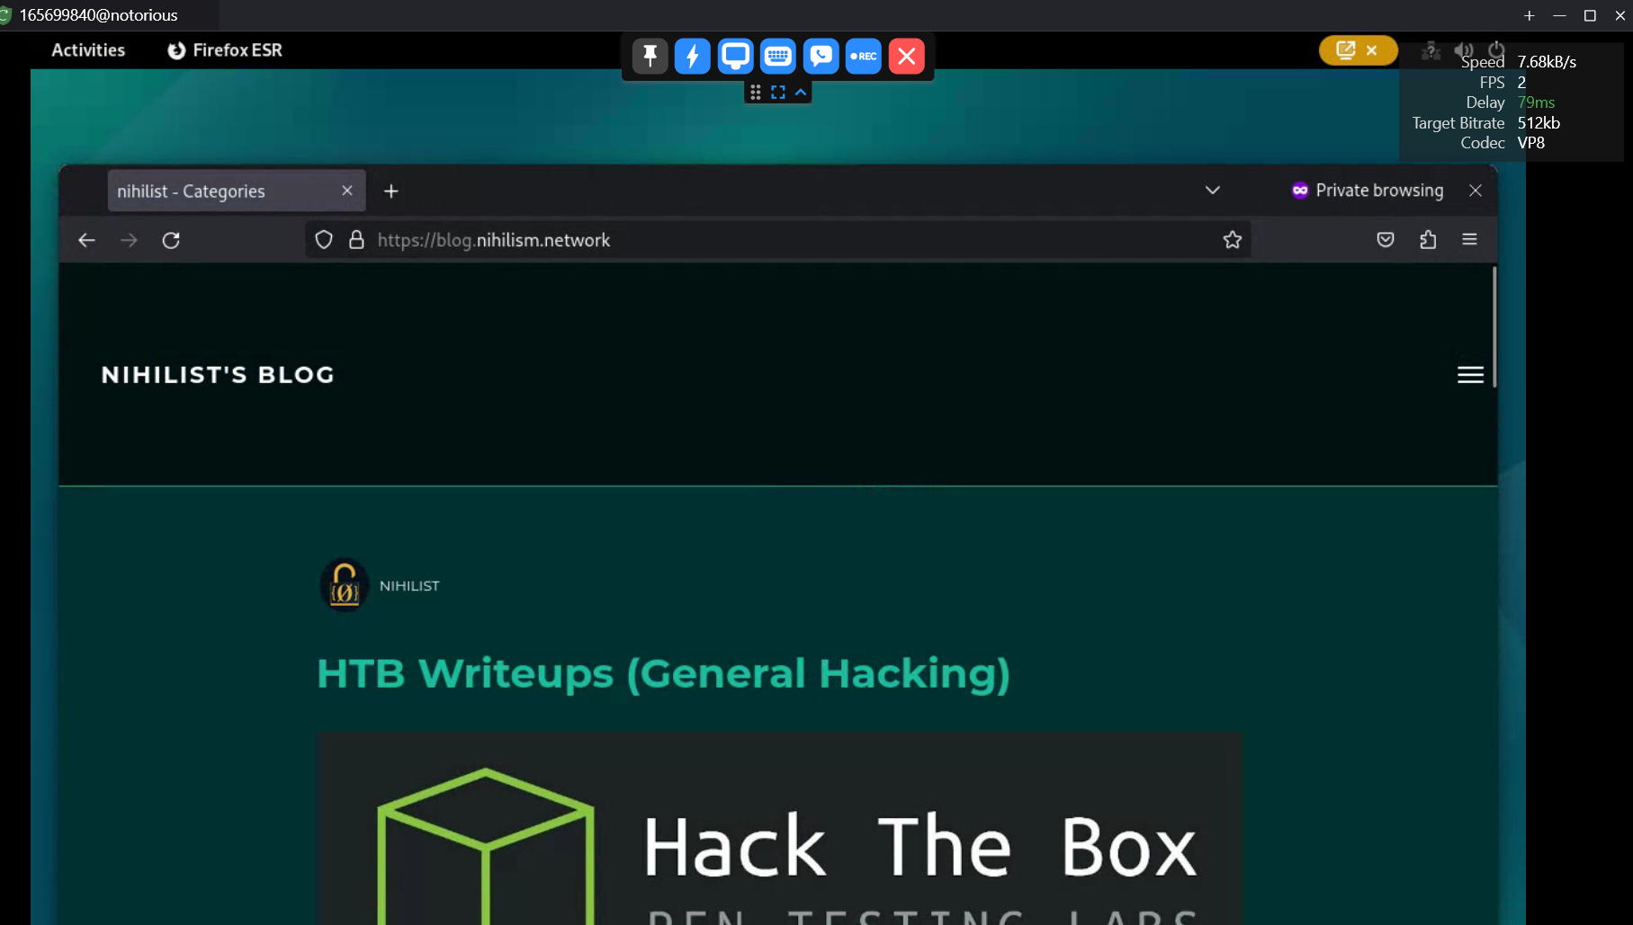Click the Delay 79ms value

coord(1536,102)
